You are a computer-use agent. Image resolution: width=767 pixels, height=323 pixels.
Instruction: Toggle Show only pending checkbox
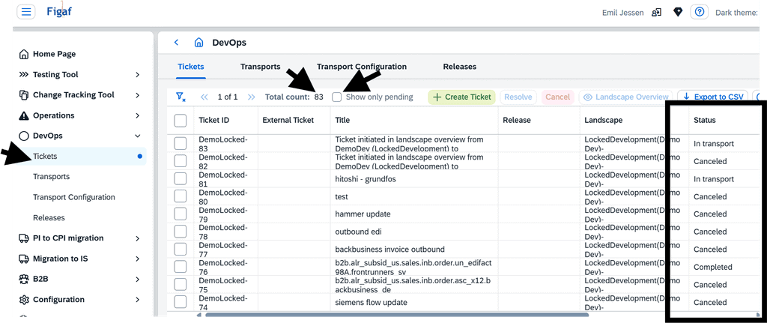[336, 97]
